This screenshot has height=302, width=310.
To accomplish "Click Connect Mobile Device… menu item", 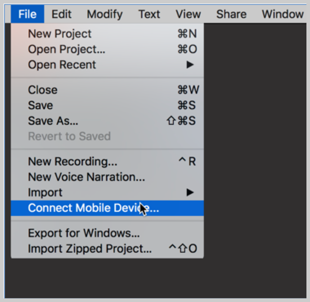I will pos(107,208).
